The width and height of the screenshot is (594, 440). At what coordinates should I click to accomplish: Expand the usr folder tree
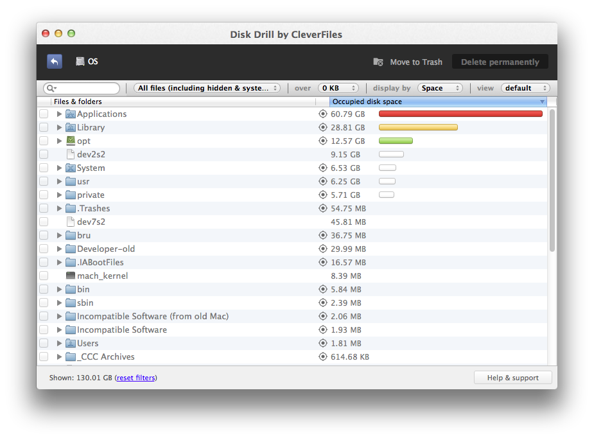coord(59,181)
